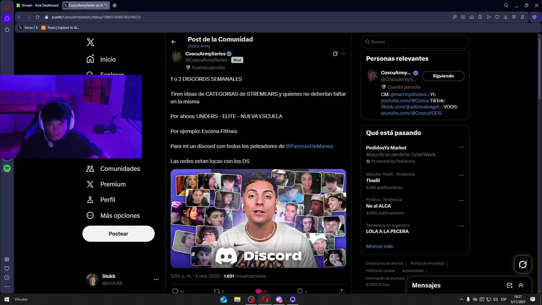Compose new message in Mensajes bar
This screenshot has width=542, height=305.
tap(509, 286)
